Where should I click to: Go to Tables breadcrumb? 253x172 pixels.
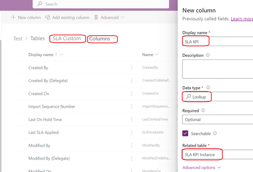(37, 38)
